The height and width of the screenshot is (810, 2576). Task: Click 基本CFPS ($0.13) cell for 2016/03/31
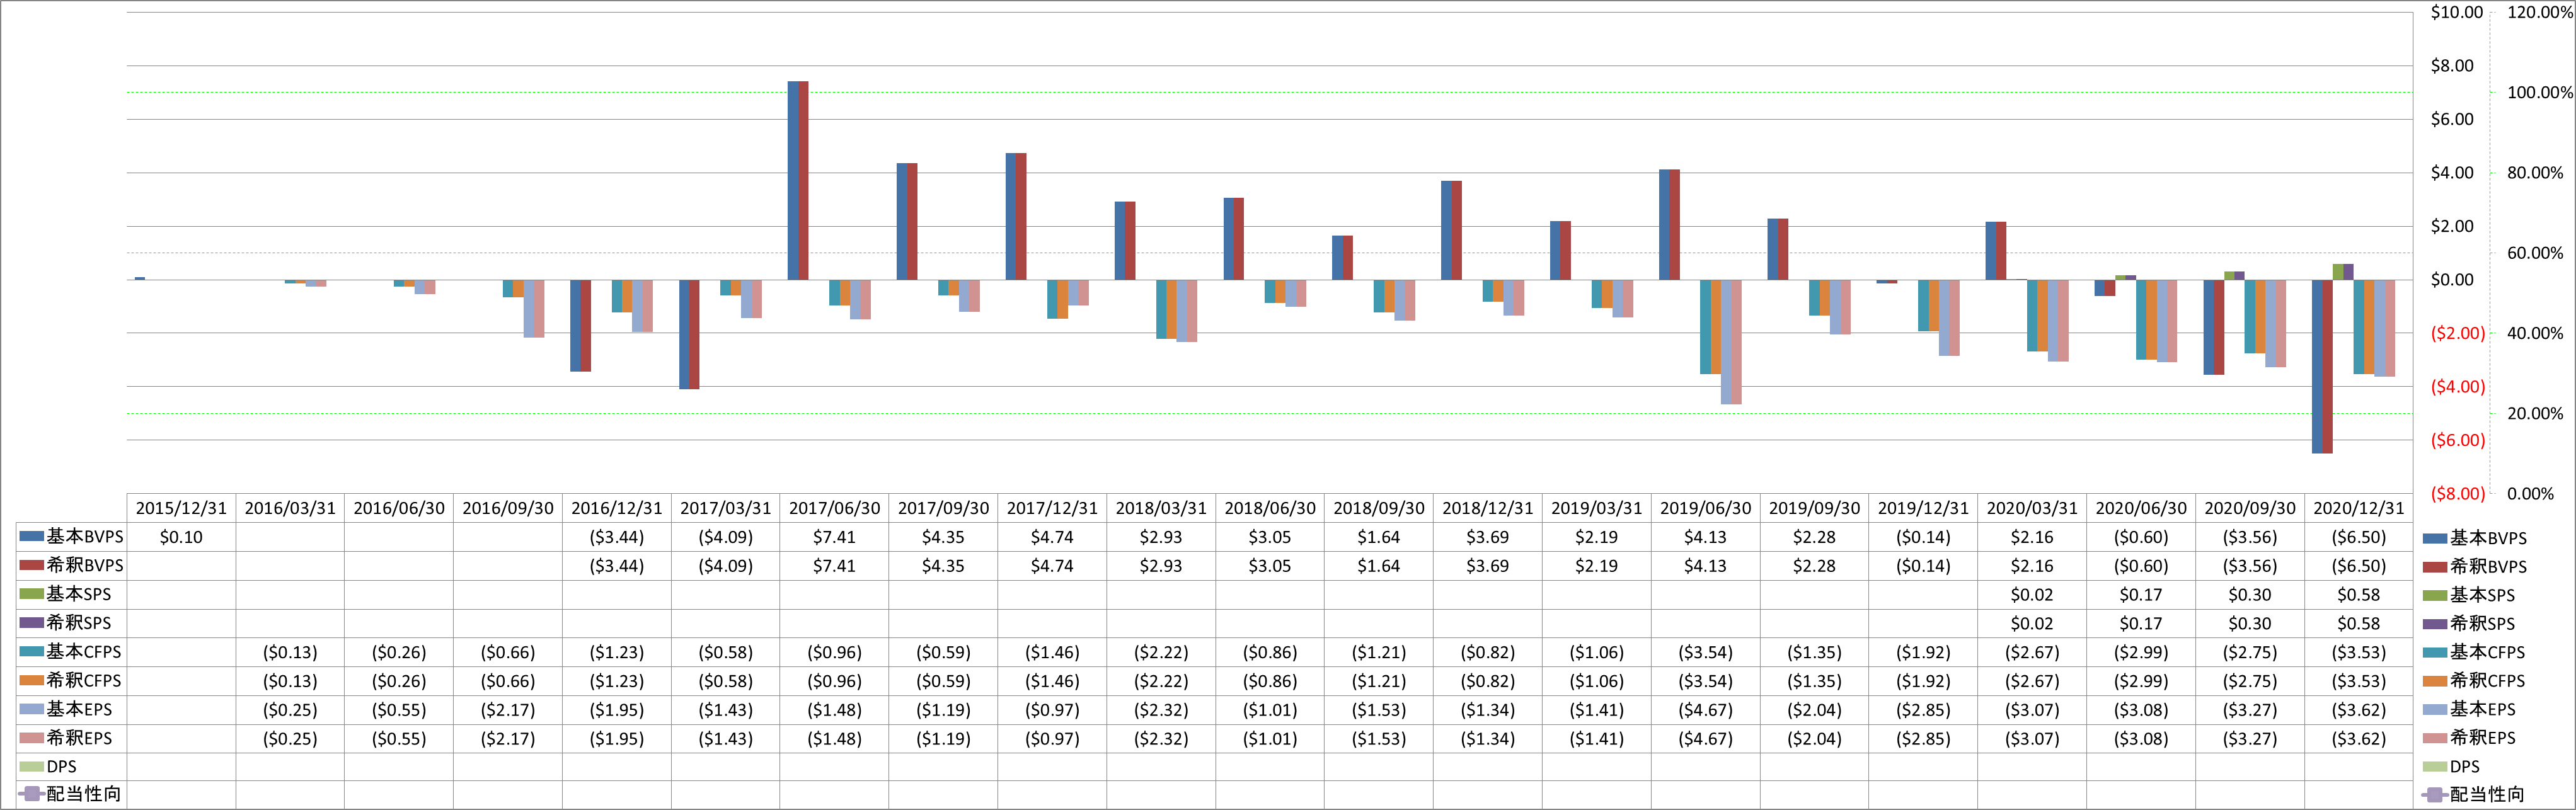(290, 652)
